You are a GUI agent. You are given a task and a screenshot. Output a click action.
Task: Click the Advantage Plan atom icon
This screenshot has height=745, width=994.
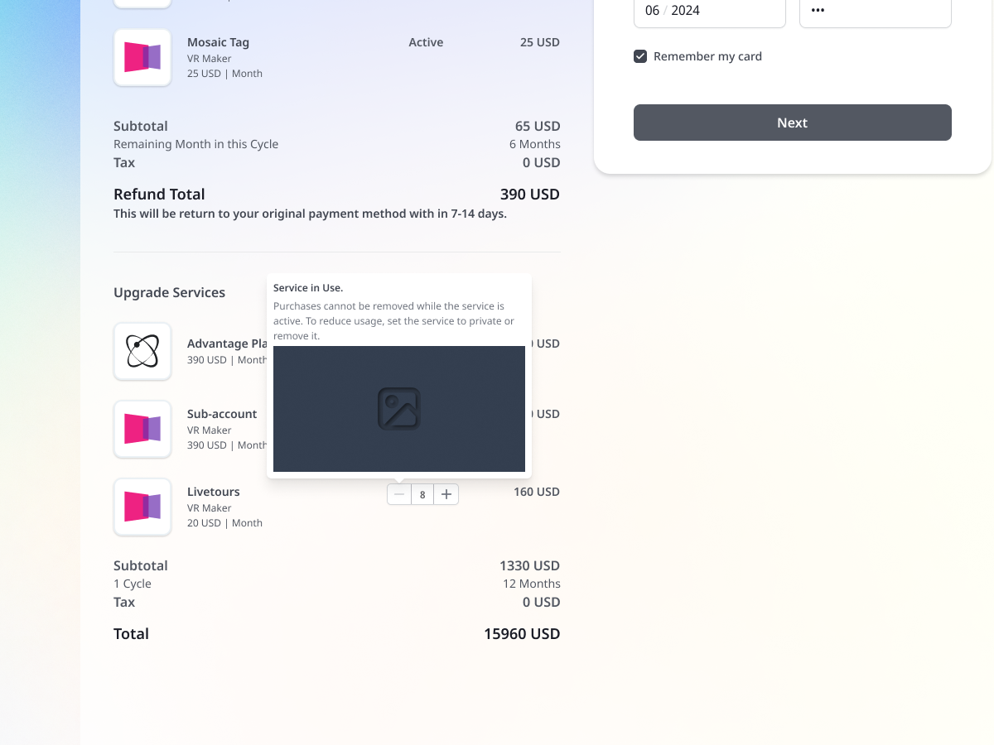(x=142, y=351)
